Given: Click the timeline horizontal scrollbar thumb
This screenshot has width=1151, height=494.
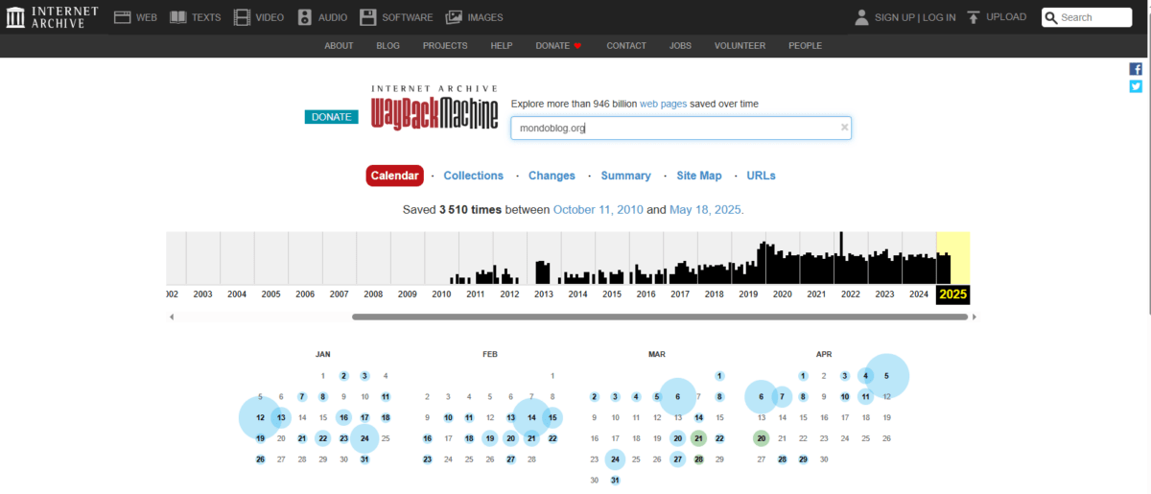Looking at the screenshot, I should (660, 317).
